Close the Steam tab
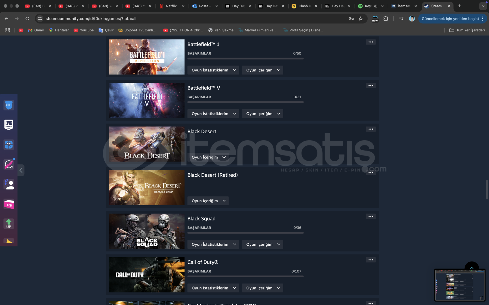 [x=449, y=6]
